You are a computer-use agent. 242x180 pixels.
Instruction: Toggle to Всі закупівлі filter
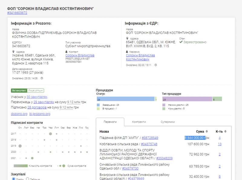click(x=19, y=91)
